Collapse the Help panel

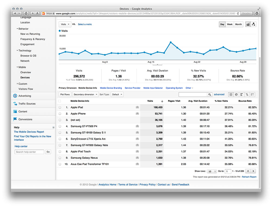53,127
